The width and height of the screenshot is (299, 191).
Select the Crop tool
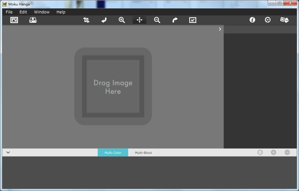pos(86,20)
